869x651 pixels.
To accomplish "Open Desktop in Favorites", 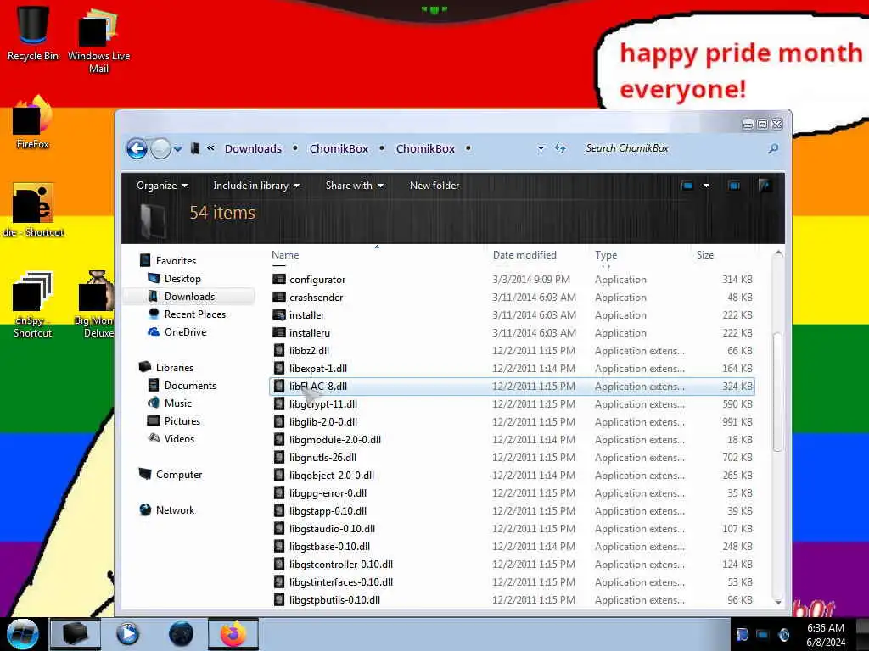I will click(182, 278).
